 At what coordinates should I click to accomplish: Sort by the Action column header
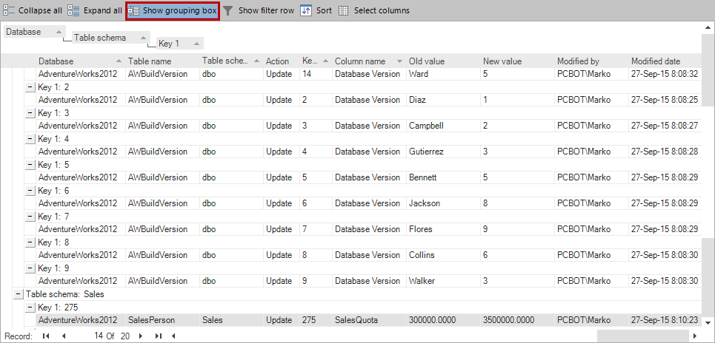pyautogui.click(x=282, y=61)
